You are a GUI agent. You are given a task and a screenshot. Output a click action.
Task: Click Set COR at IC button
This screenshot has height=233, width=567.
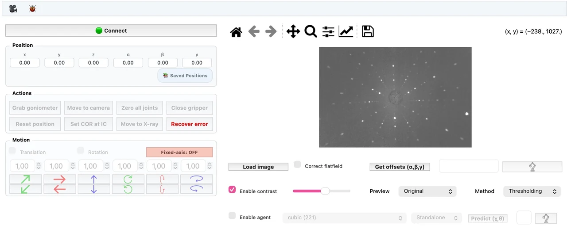click(x=88, y=124)
